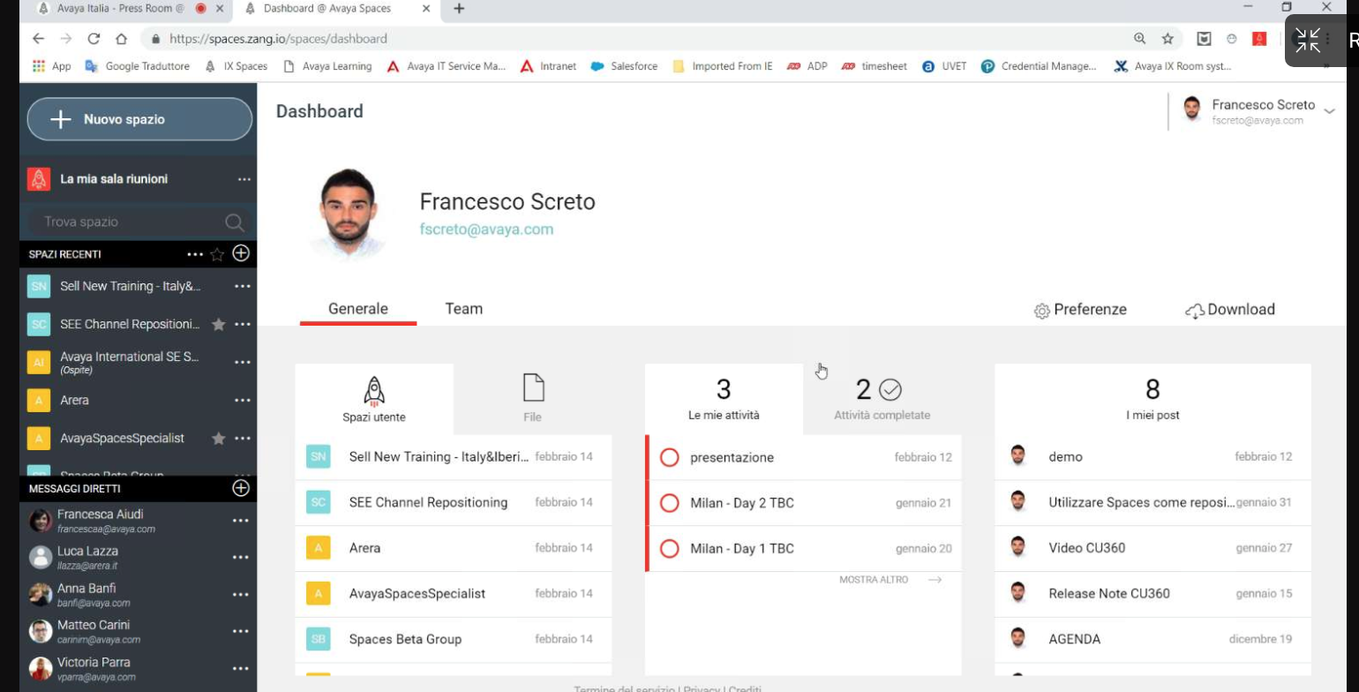View Attività completate count panel
The image size is (1359, 692).
tap(882, 398)
